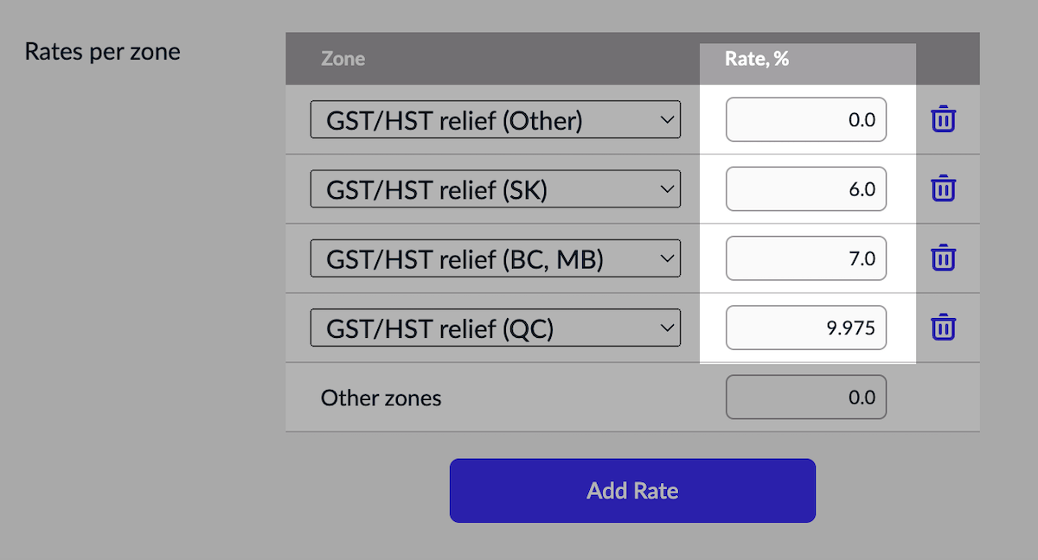
Task: Click the trash icon for the QC zone
Action: [943, 328]
